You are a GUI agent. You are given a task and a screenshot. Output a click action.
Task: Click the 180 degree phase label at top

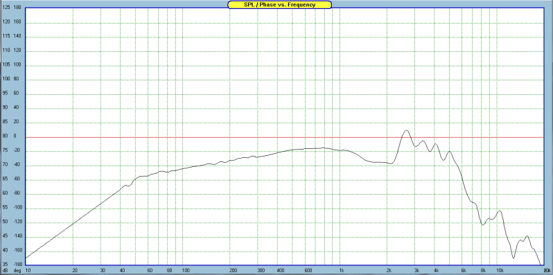coord(17,8)
